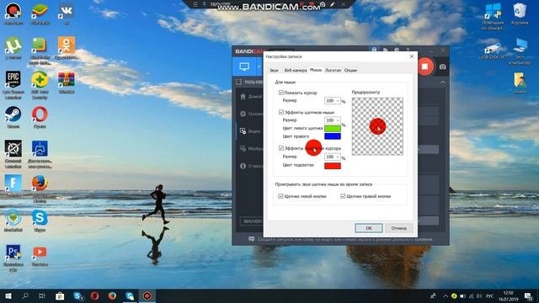Select Bandicam's screen recording mode monitor icon
Screen dimensions: 539x303
[244, 66]
